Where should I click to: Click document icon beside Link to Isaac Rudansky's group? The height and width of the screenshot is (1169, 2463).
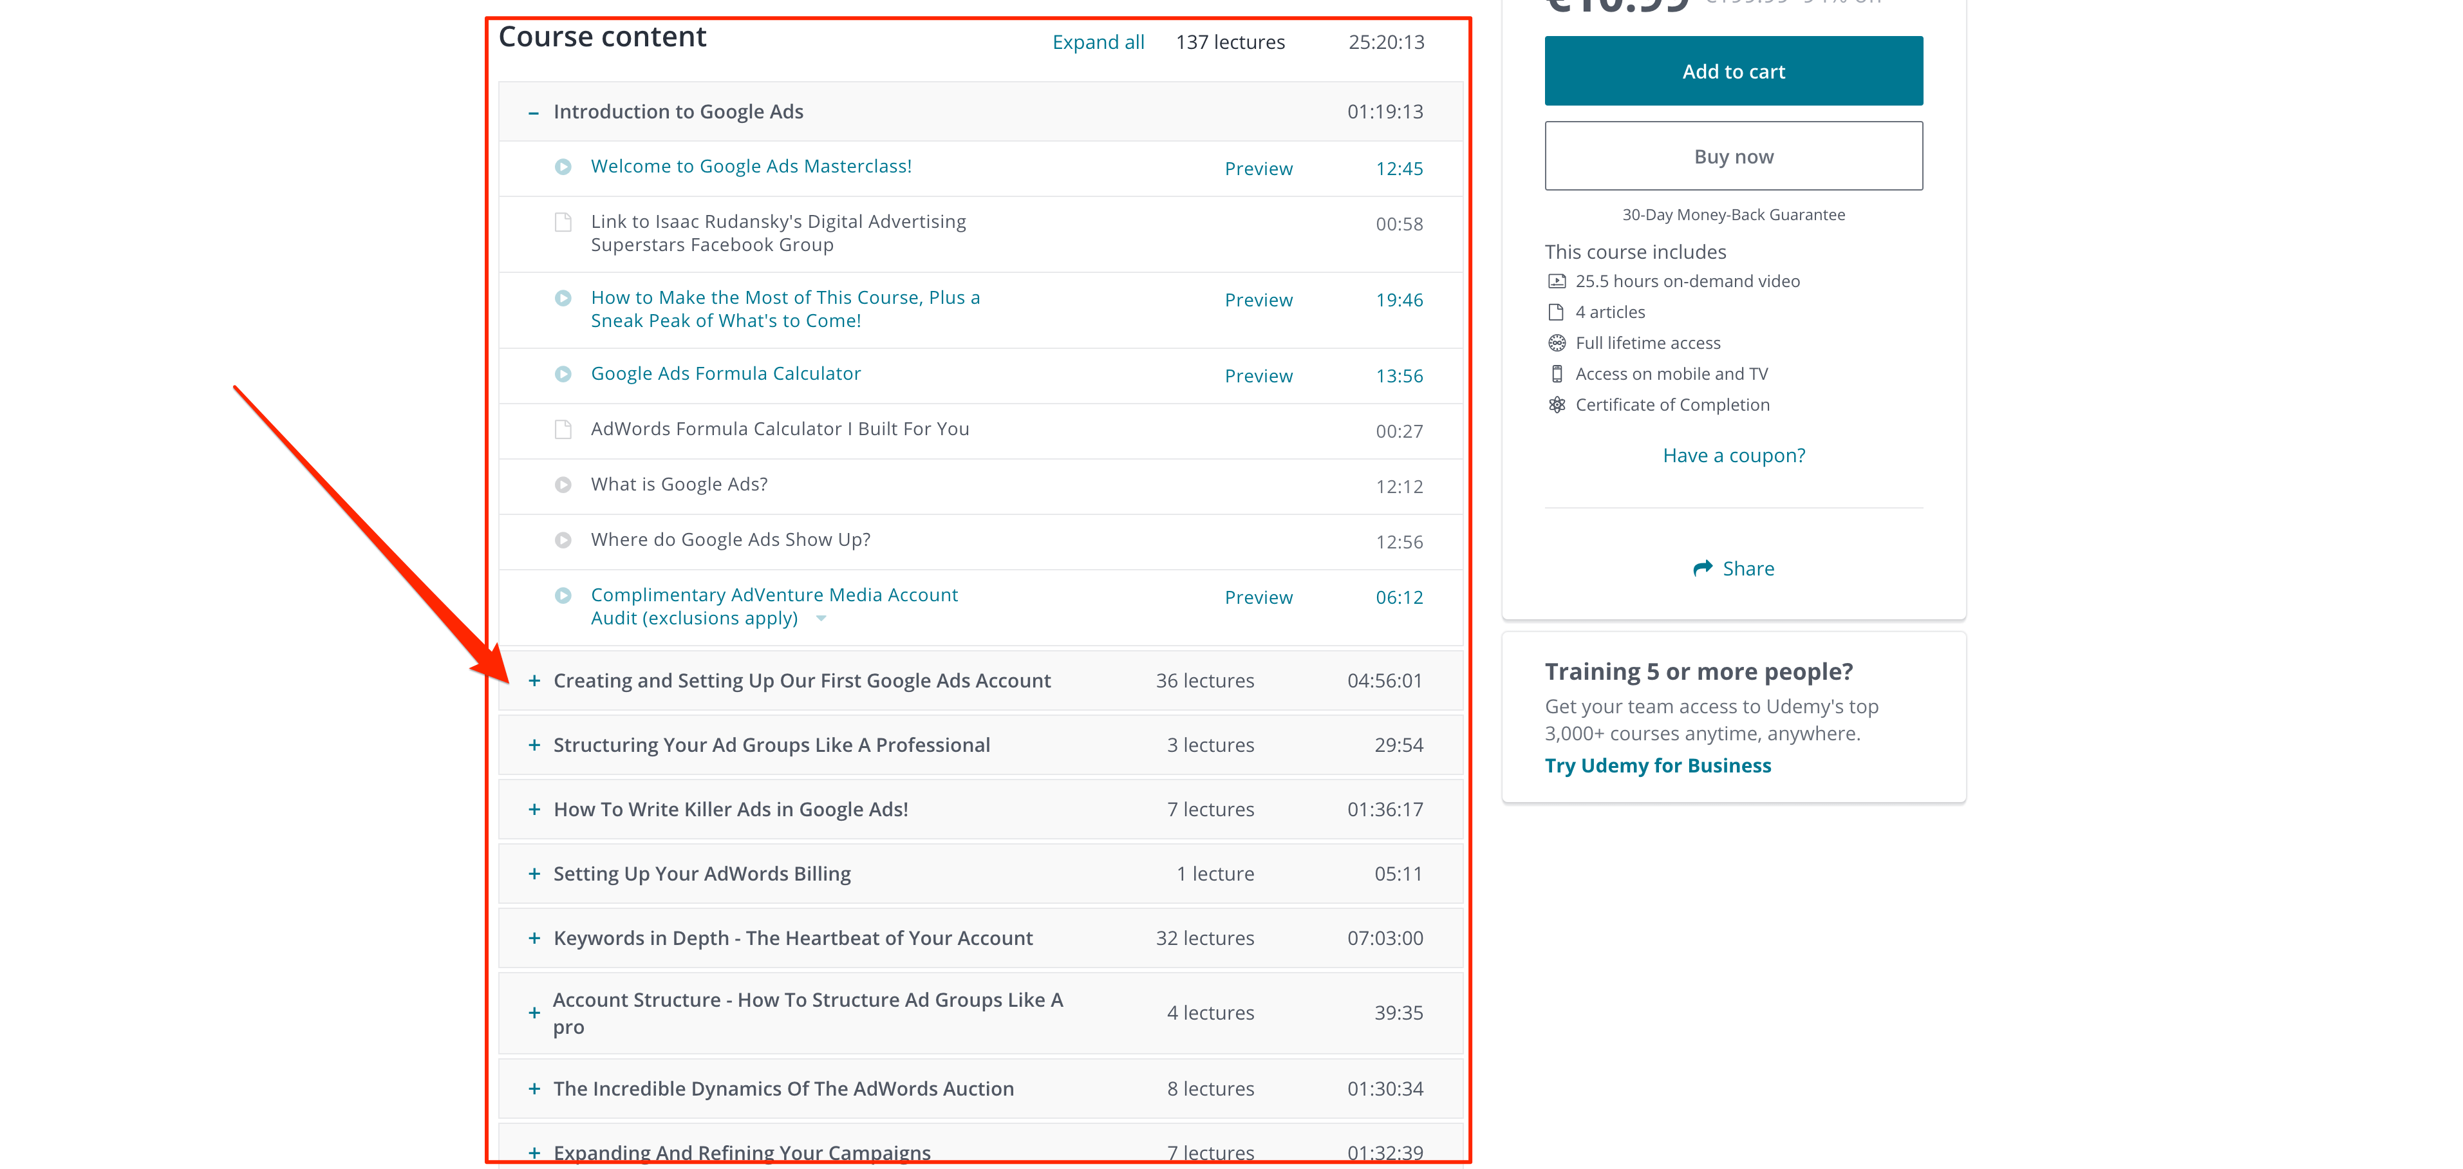(x=563, y=221)
